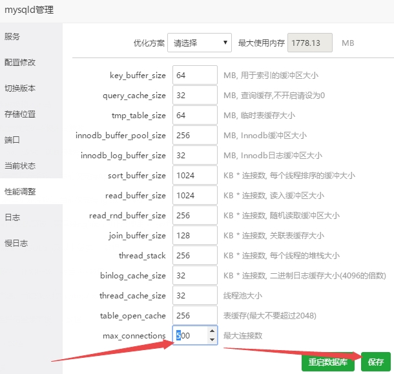Save settings with 保存 button

tap(376, 362)
